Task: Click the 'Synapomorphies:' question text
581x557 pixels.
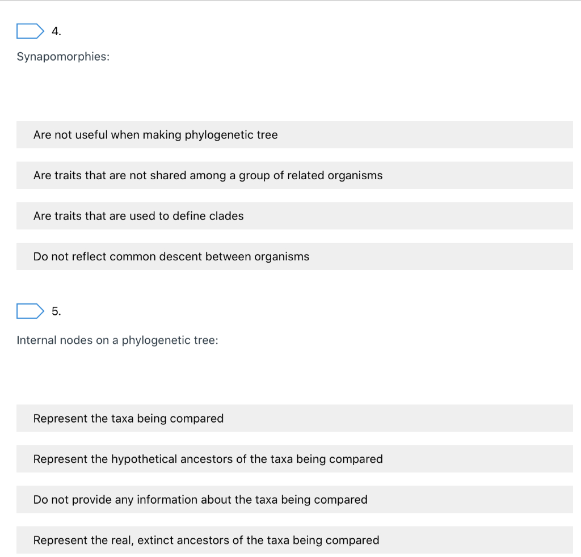Action: [62, 56]
